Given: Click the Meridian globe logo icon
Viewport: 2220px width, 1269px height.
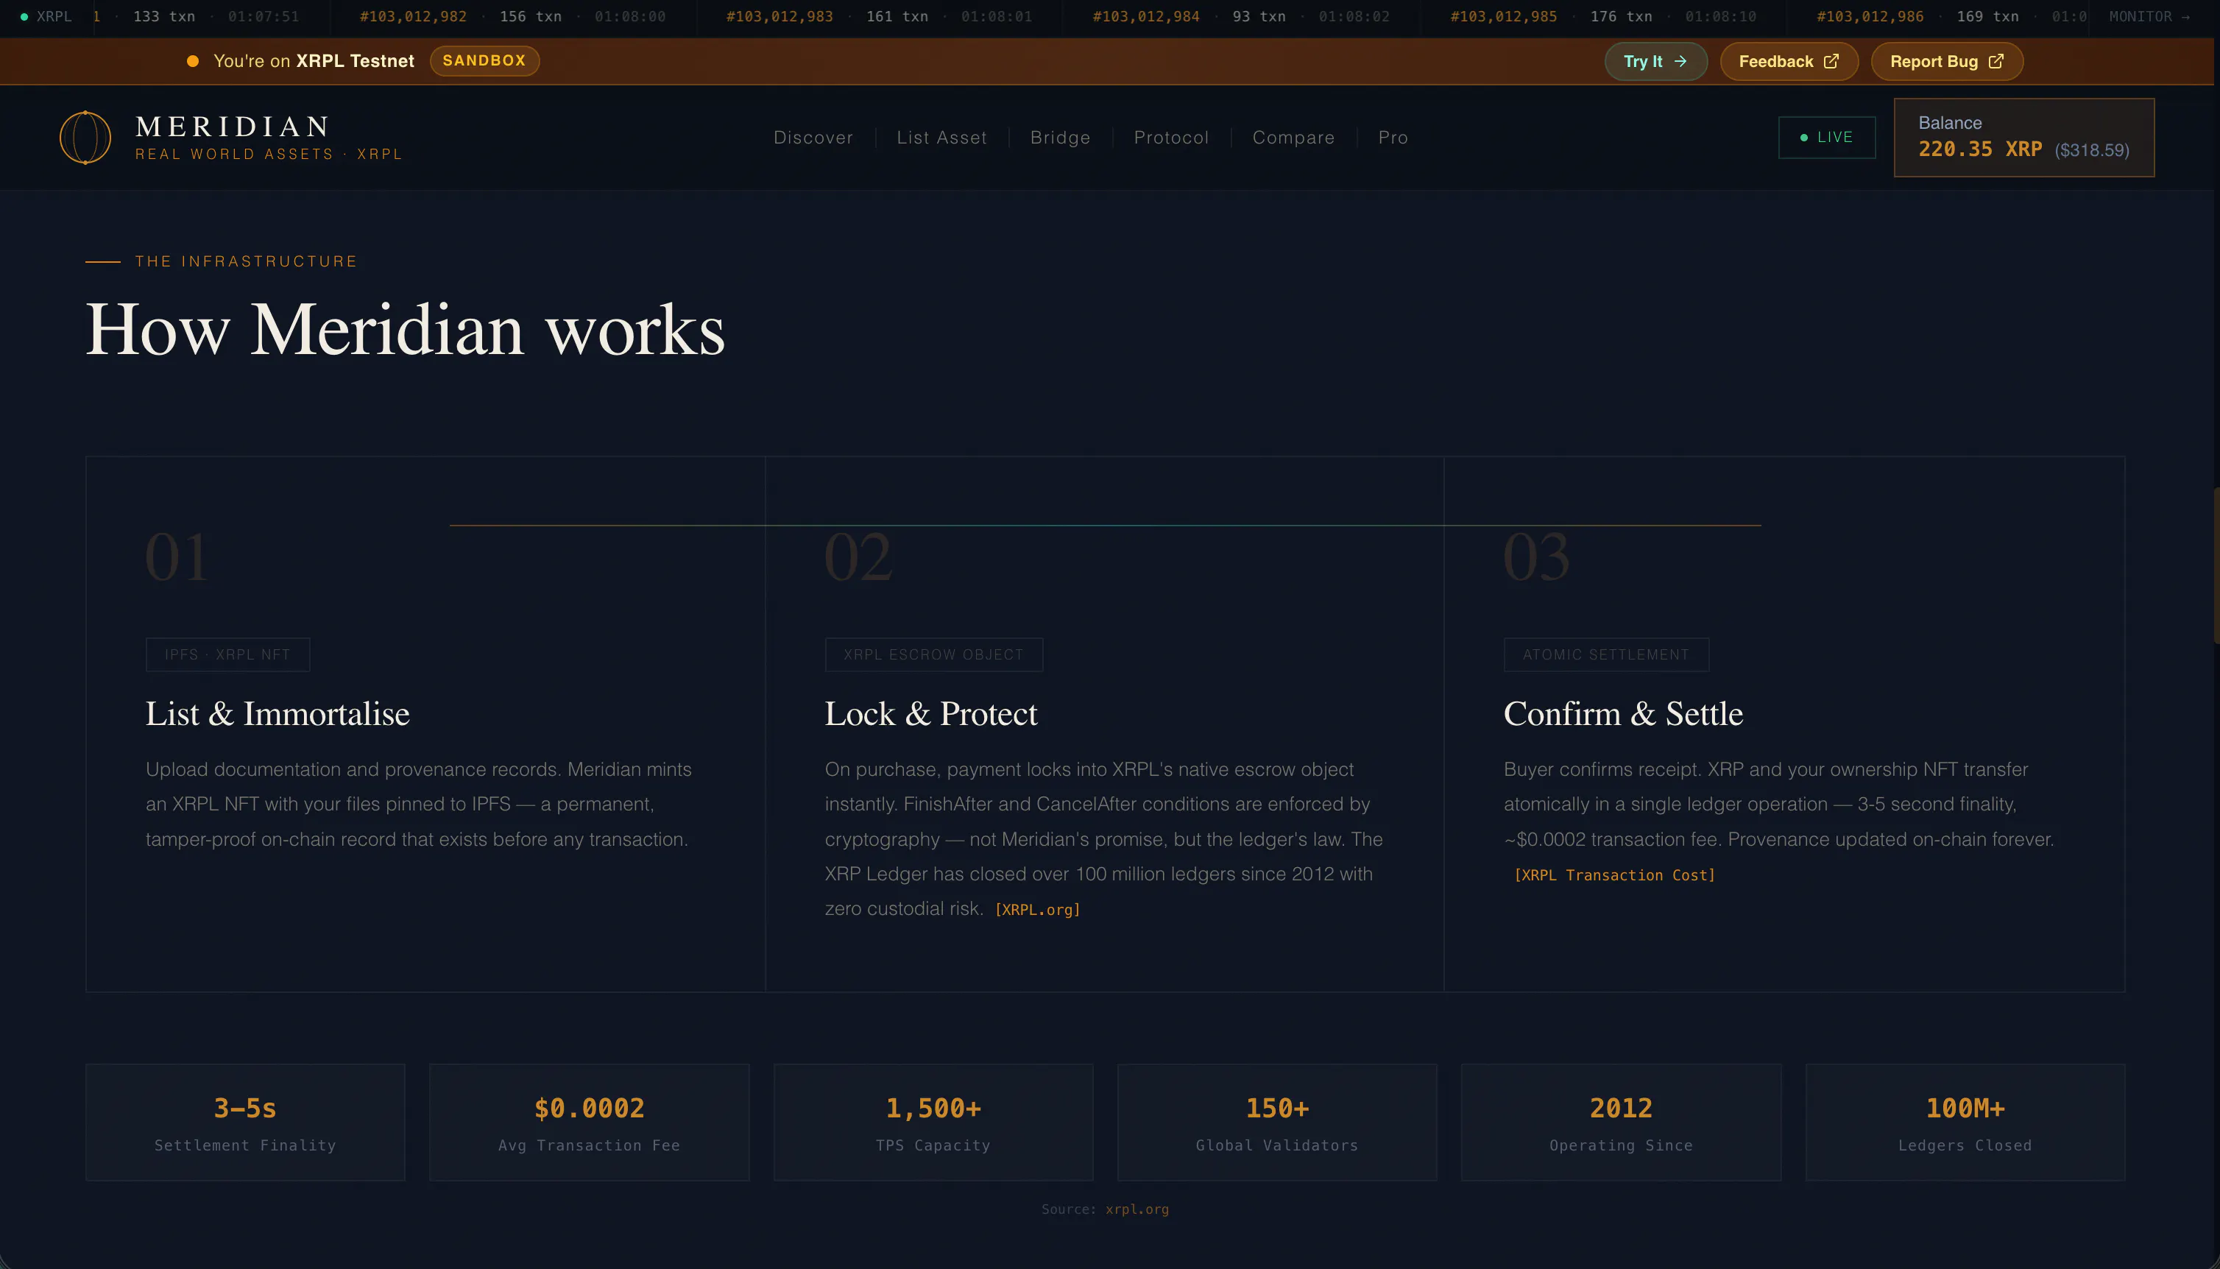Looking at the screenshot, I should click(x=85, y=138).
